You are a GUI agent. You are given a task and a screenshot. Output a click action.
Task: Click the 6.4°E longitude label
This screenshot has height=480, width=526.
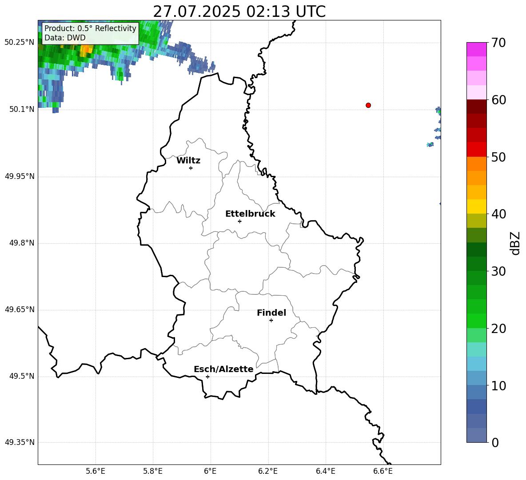pyautogui.click(x=325, y=471)
